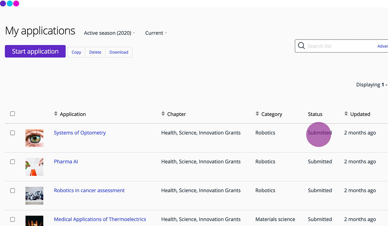388x226 pixels.
Task: Open the Systems of Optometry application
Action: (79, 132)
